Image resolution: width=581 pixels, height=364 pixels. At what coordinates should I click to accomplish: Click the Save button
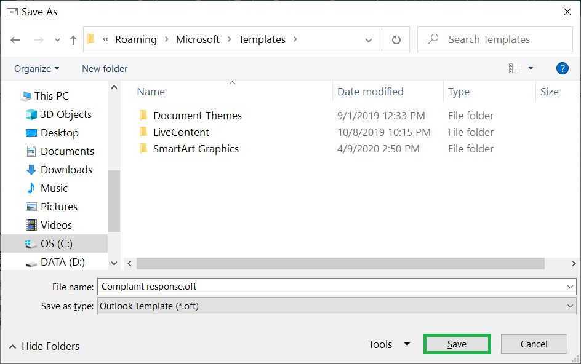pos(457,344)
